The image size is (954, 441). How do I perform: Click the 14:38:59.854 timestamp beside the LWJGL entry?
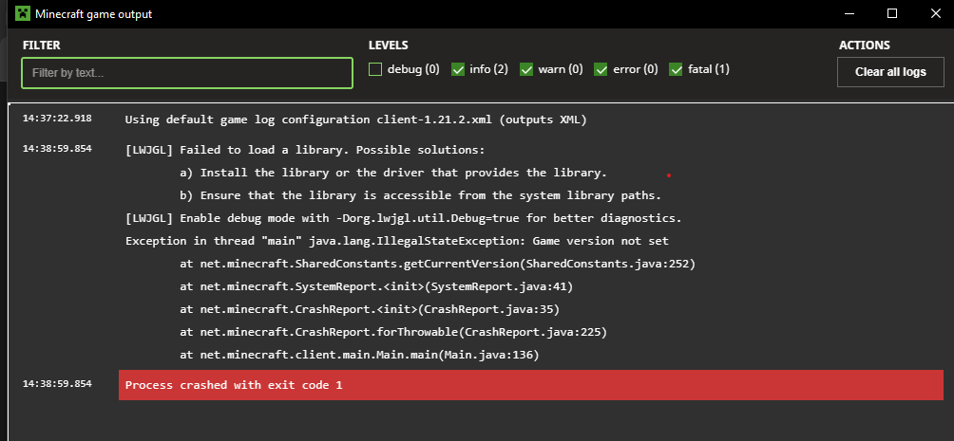tap(57, 148)
